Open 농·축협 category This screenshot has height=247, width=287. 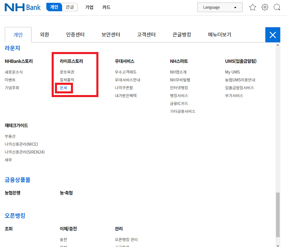tap(66, 193)
